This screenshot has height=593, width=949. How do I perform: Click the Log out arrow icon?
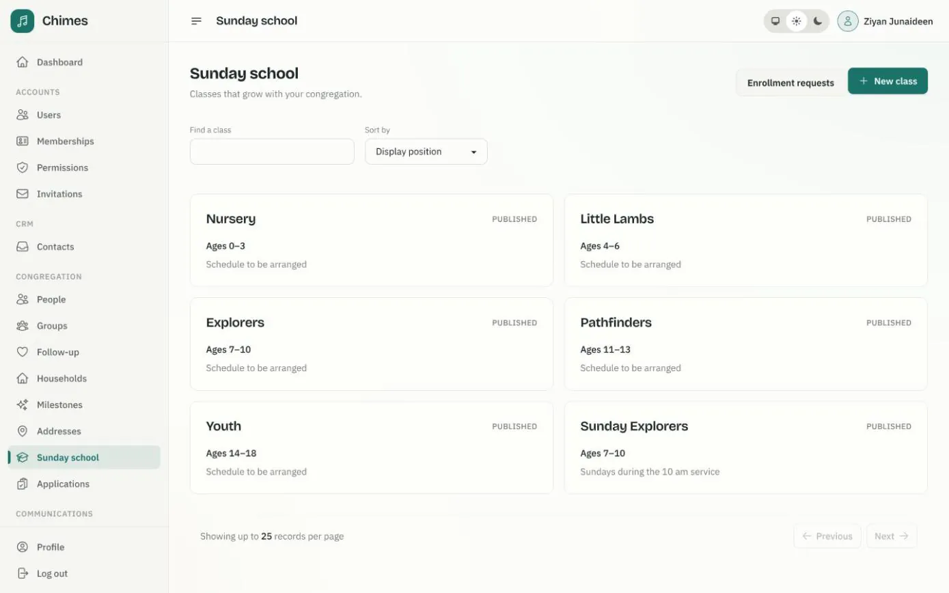23,574
